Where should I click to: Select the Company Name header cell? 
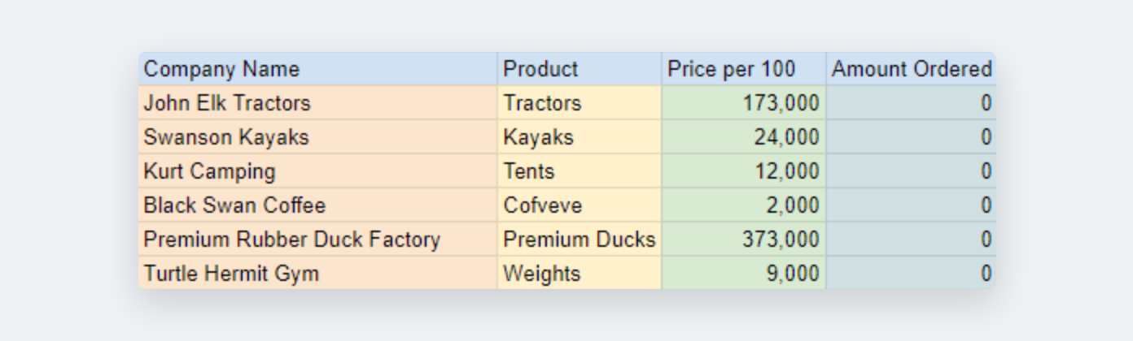click(317, 69)
